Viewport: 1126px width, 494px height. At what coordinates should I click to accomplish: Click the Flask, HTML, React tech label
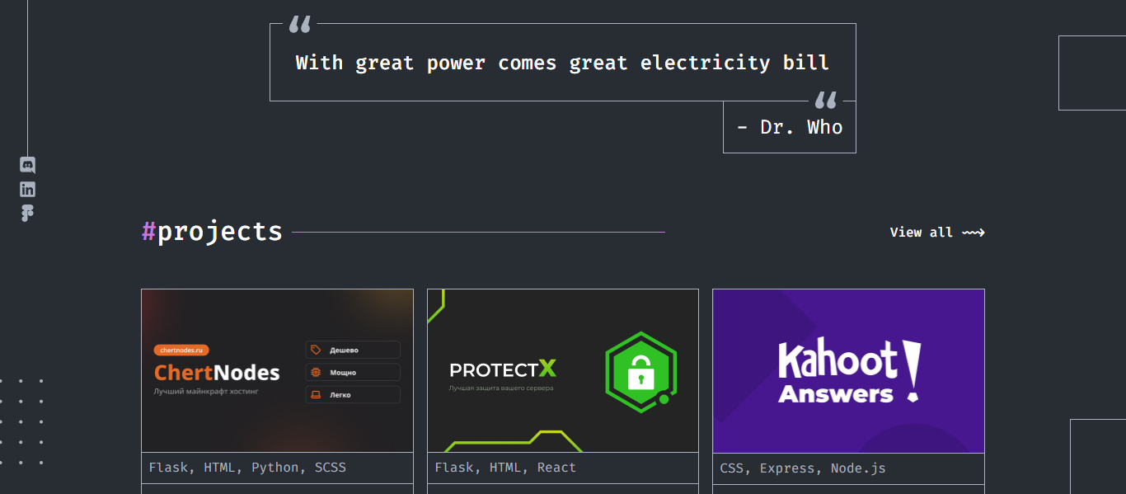(x=505, y=468)
